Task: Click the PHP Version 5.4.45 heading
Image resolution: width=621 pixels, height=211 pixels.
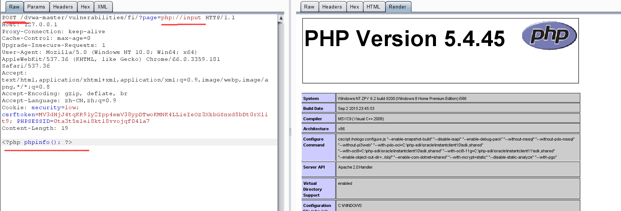Action: 405,38
